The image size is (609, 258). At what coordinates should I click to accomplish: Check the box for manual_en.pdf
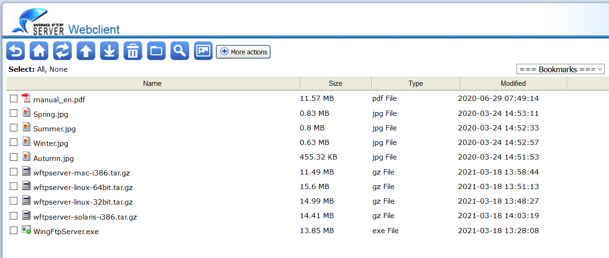point(14,99)
